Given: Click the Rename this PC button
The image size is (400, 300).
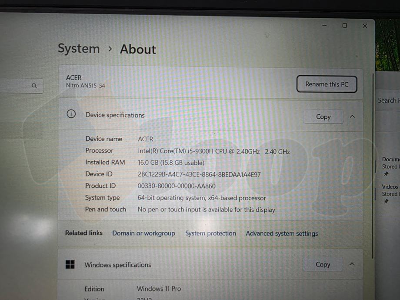Looking at the screenshot, I should point(327,84).
